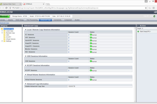Open the Thin Provisioning tab
The image size is (157, 104).
(x=32, y=20)
